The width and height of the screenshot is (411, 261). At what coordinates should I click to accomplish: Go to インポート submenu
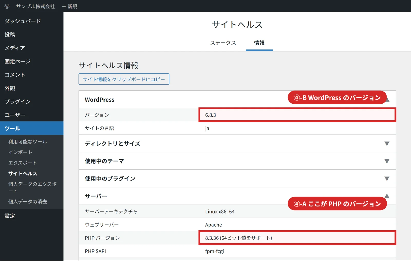[20, 152]
